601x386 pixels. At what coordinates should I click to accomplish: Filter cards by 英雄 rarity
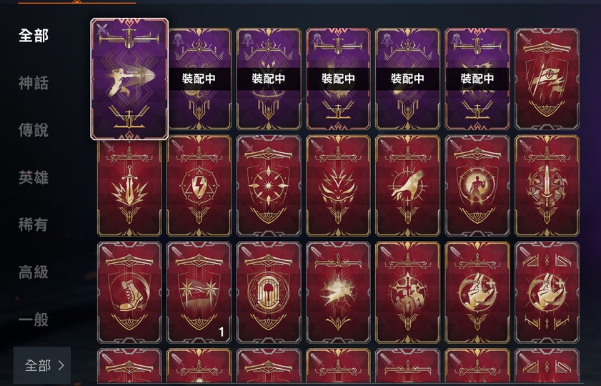pyautogui.click(x=34, y=177)
